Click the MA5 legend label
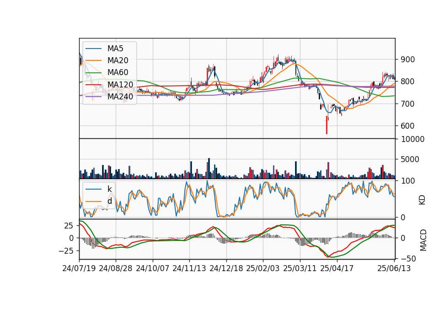Screen dimensions: 439x316 115,49
